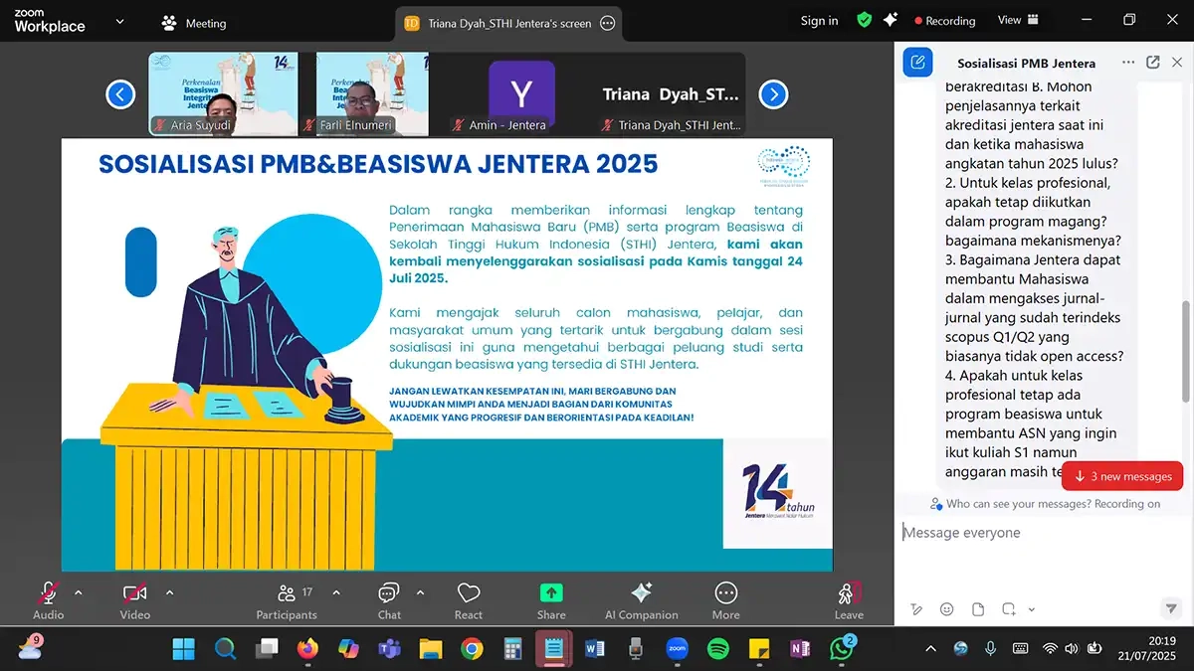This screenshot has height=671, width=1194.
Task: Attach a file using the chat file icon
Action: point(978,608)
